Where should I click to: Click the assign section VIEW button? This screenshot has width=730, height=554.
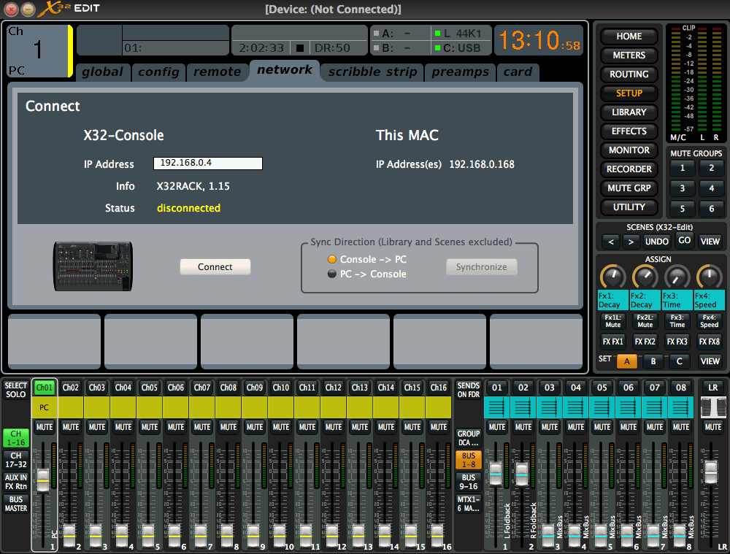click(x=710, y=361)
